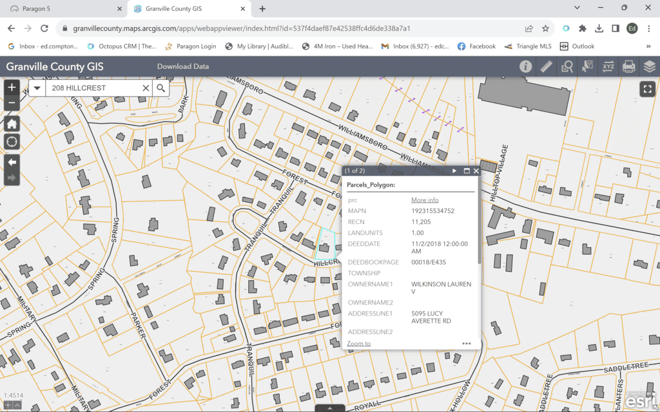Activate the Select parcels tool
Screen dimensions: 660x412
point(588,66)
